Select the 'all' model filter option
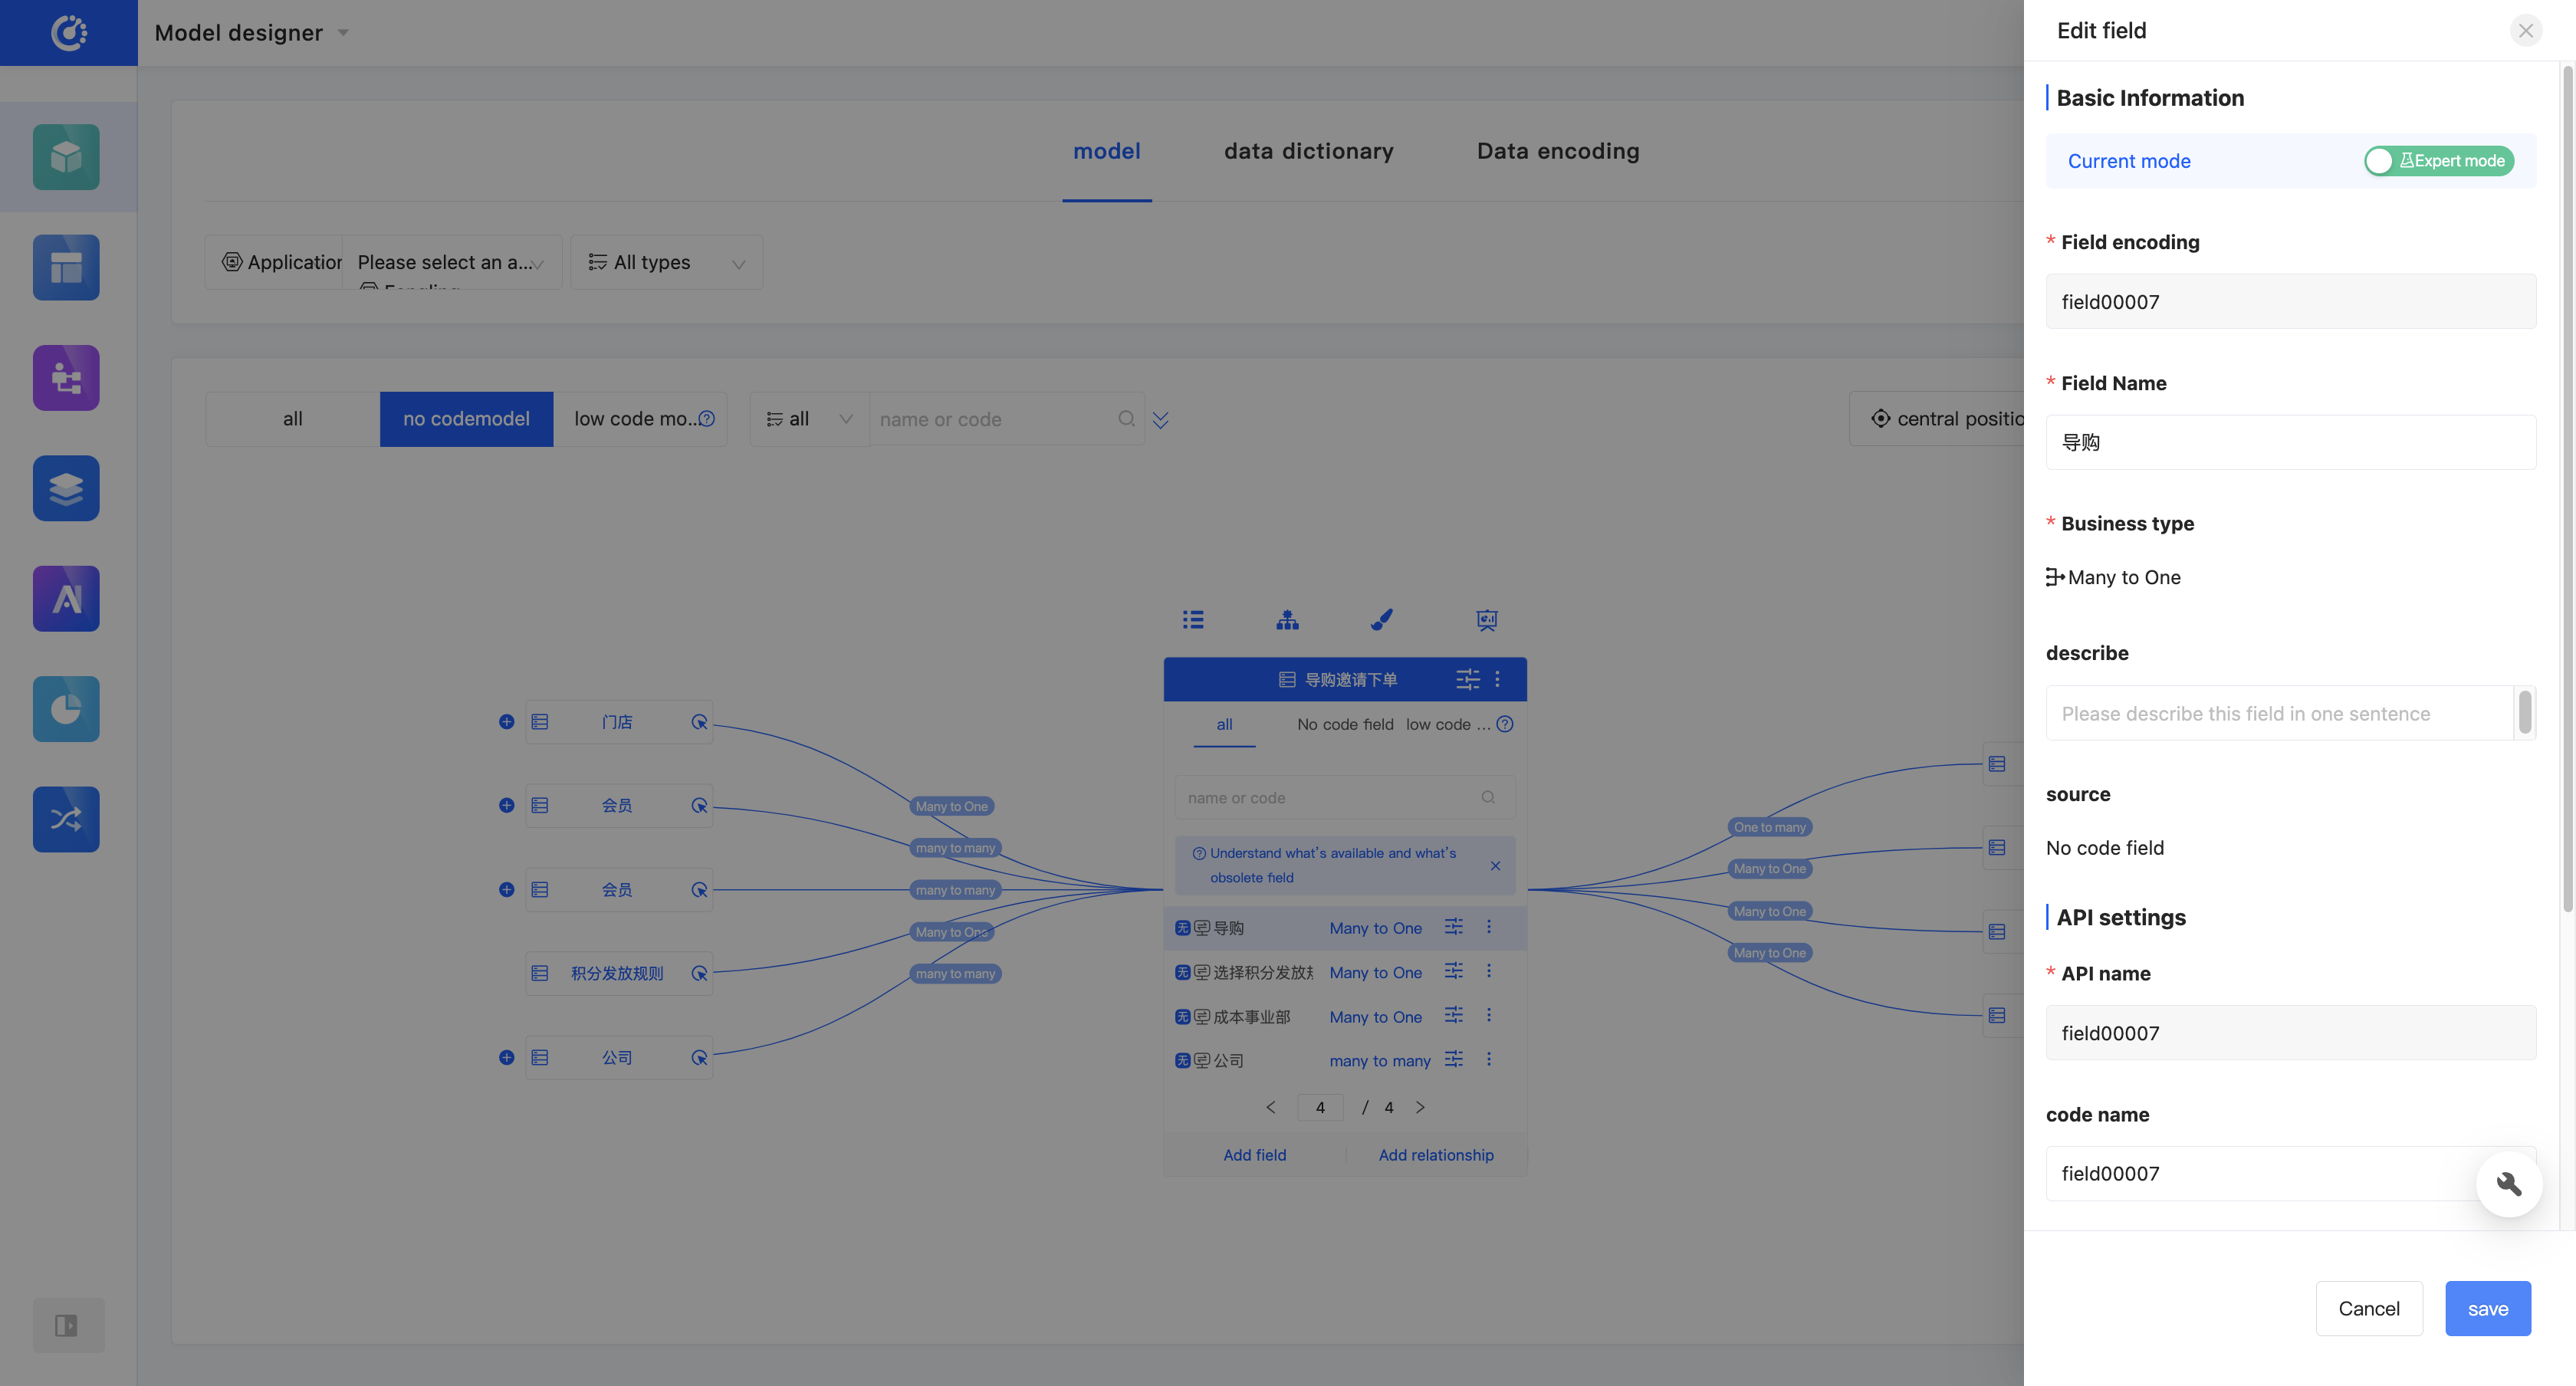This screenshot has height=1386, width=2576. (x=292, y=419)
